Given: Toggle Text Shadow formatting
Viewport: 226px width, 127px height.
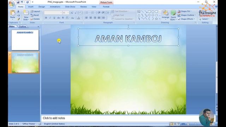Looking at the screenshot, I should coord(63,18).
